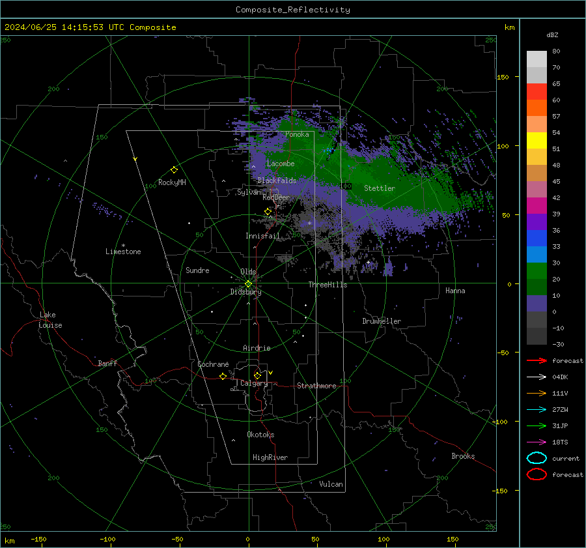Viewport: 586px width, 548px height.
Task: Click the Banff city label
Action: [x=107, y=363]
